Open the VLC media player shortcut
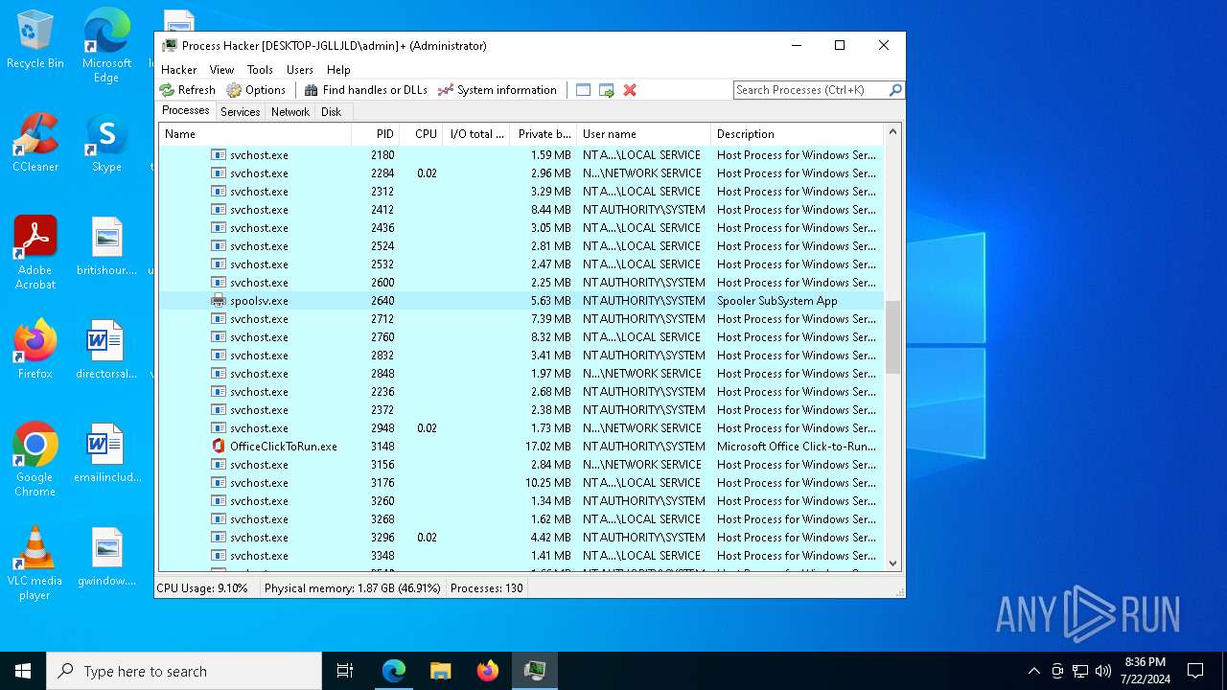Viewport: 1227px width, 690px height. coord(35,563)
